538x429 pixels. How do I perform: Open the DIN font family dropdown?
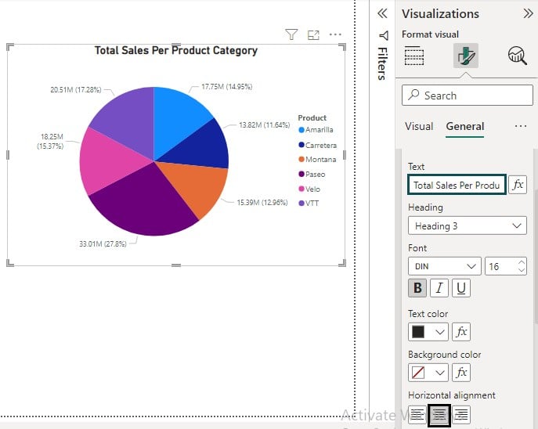[x=445, y=266]
